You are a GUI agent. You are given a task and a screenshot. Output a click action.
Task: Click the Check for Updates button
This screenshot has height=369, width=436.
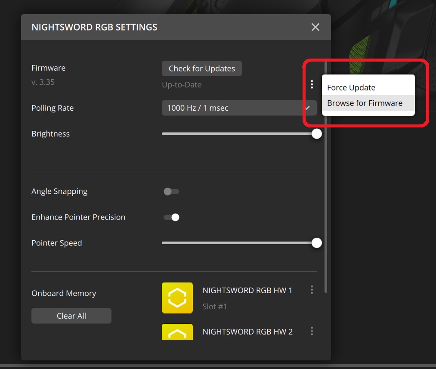[201, 68]
